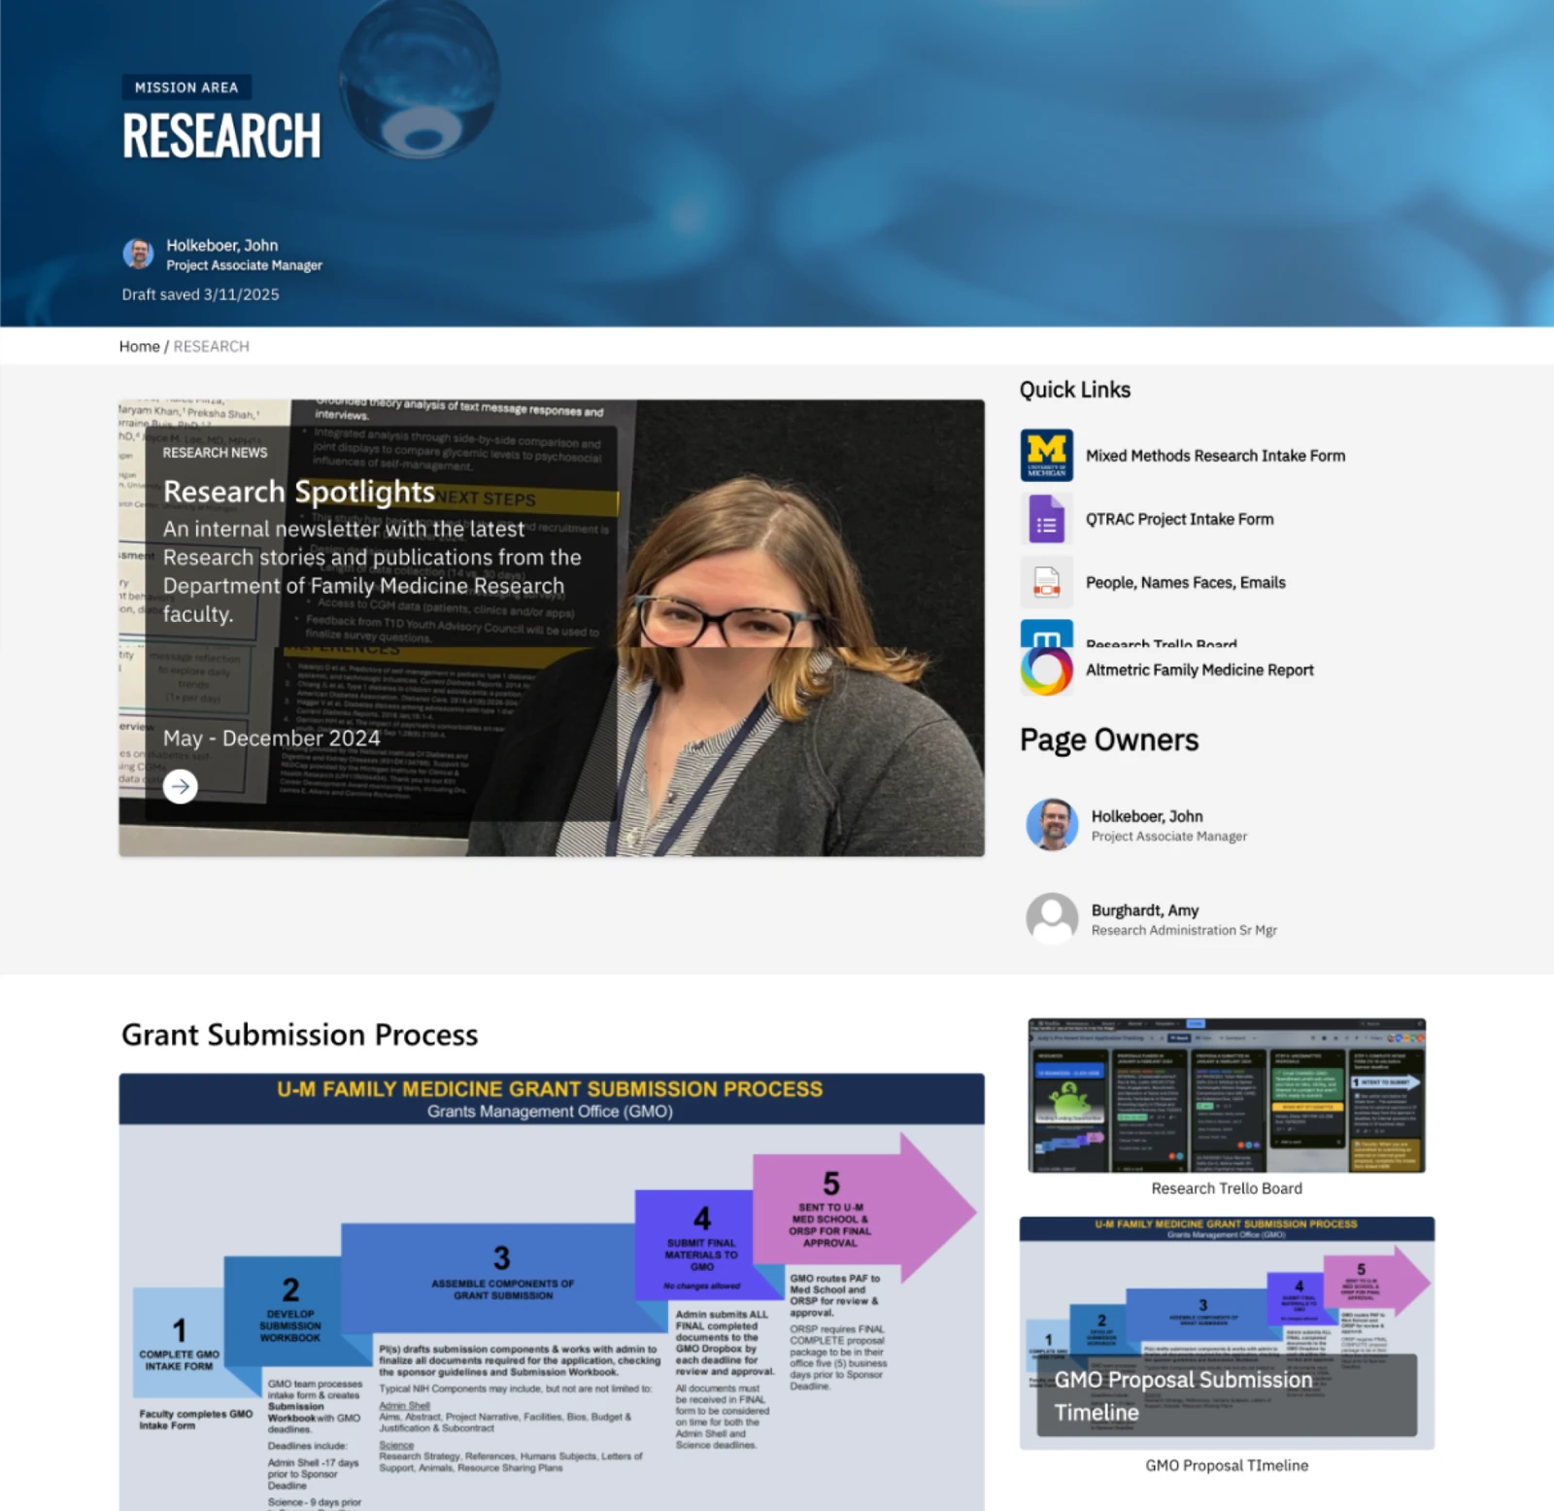
Task: Click the arrow button on Research Spotlights card
Action: click(x=180, y=786)
